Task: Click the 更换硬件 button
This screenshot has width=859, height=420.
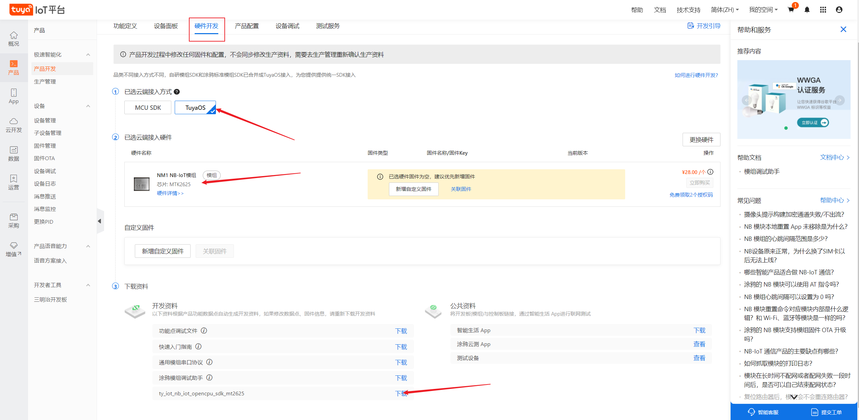Action: coord(701,140)
